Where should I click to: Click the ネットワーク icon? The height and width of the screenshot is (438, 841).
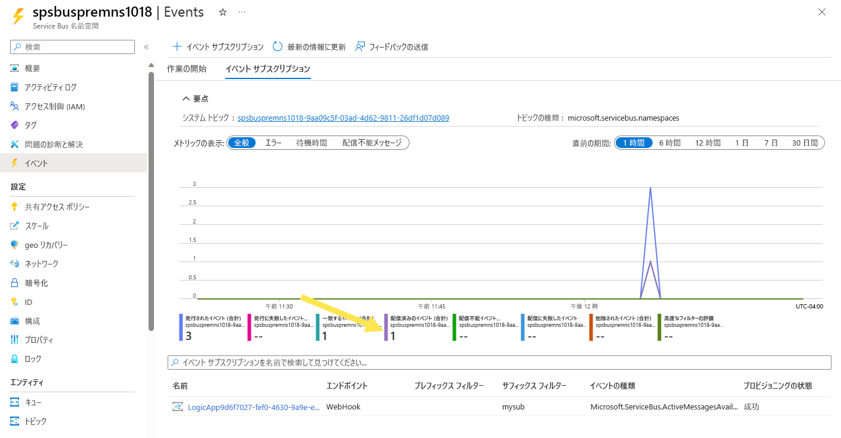tap(15, 263)
